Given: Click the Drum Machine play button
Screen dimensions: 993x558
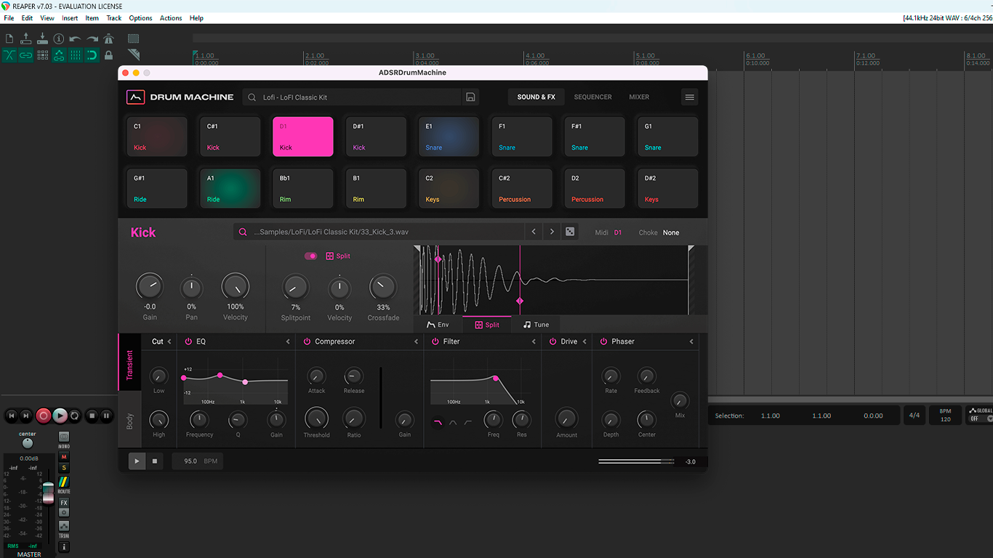Looking at the screenshot, I should click(x=137, y=461).
